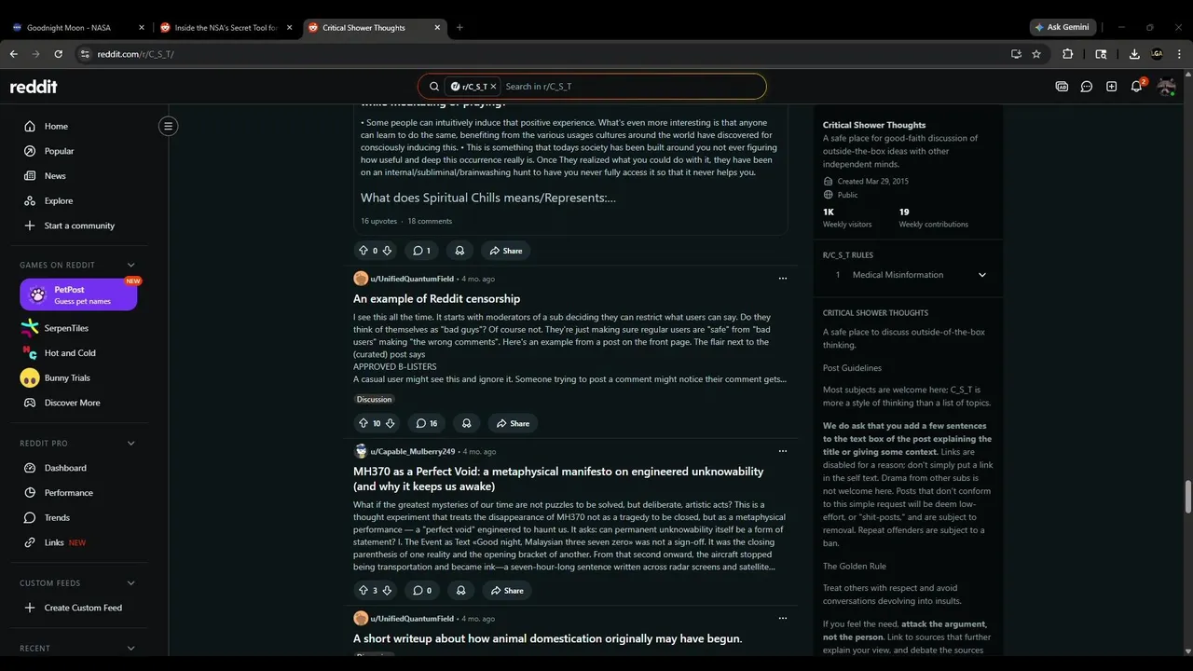This screenshot has width=1193, height=671.
Task: Open the Discussion flair on censorship post
Action: [x=374, y=399]
